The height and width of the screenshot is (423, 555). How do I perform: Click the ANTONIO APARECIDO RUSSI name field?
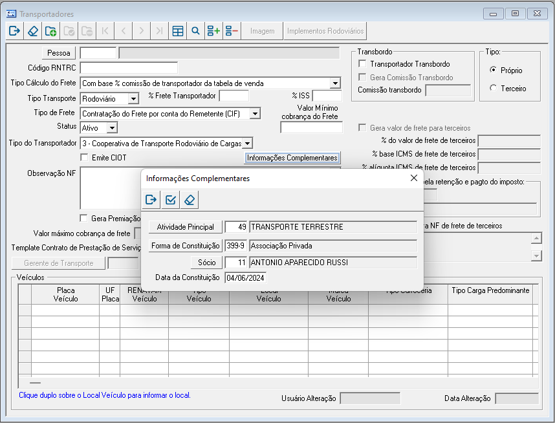333,263
